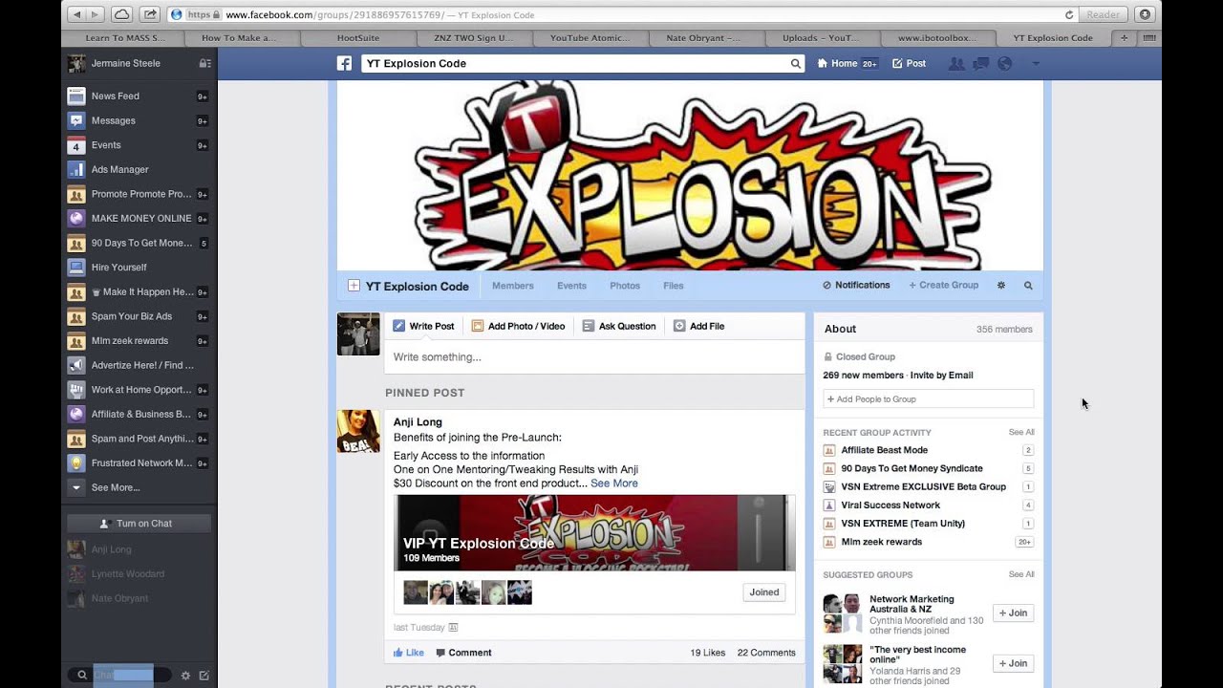Click 19 Likes link
Screen dimensions: 1223x688
[708, 653]
